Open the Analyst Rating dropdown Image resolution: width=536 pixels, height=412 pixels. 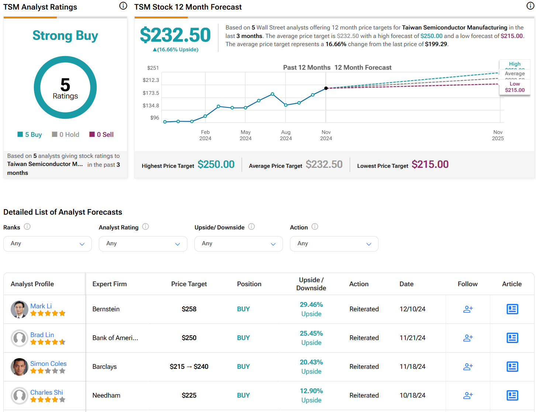[x=143, y=244]
